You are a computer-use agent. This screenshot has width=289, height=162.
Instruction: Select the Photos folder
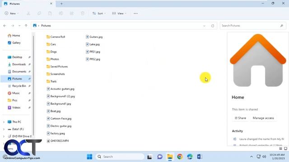53,59
